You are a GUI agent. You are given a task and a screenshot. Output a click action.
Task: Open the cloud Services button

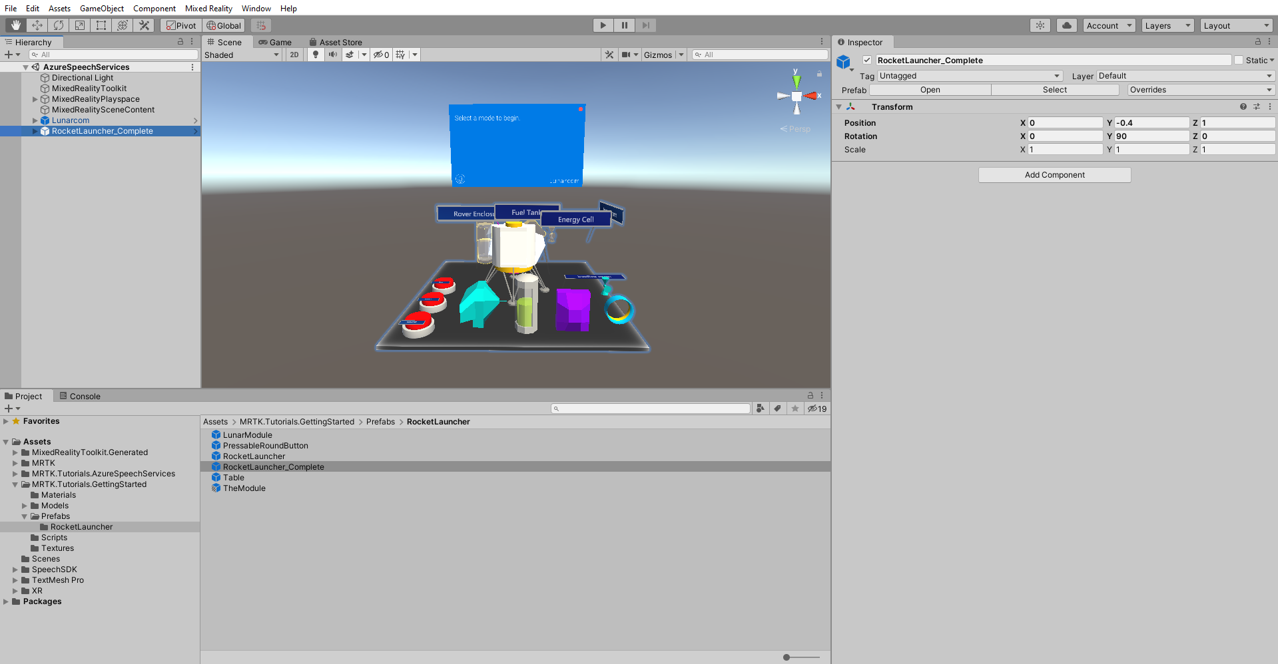[1067, 25]
